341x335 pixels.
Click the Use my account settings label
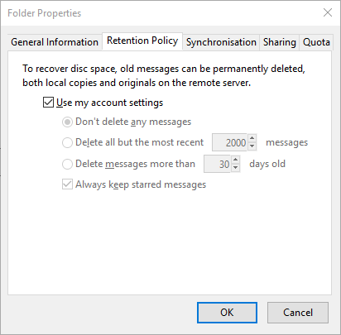110,103
